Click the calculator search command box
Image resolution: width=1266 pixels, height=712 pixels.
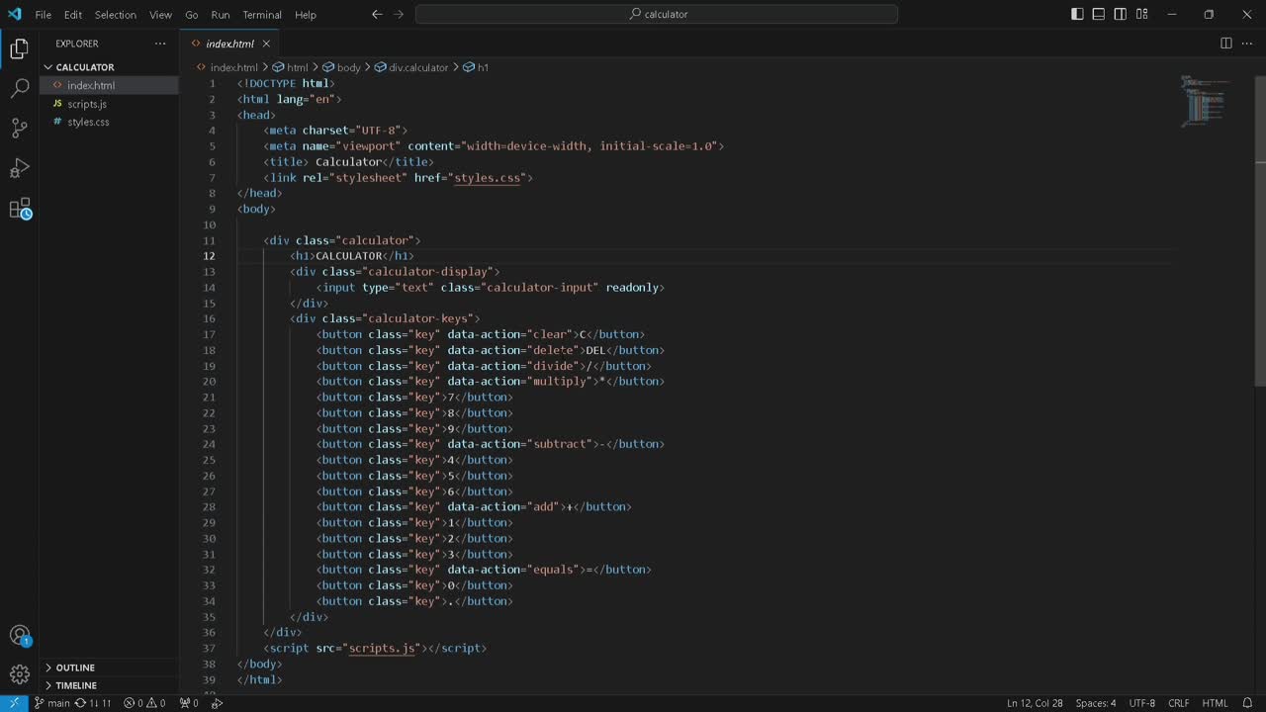[657, 14]
